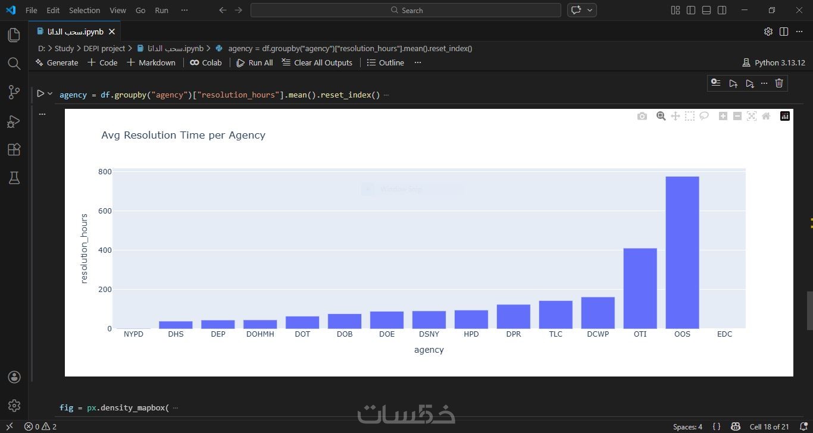Viewport: 813px width, 433px height.
Task: Open the Manage gear in activity bar
Action: tap(14, 406)
